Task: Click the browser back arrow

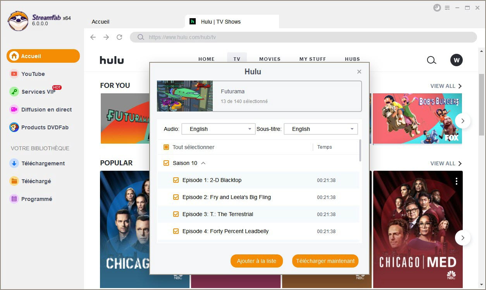Action: 93,37
